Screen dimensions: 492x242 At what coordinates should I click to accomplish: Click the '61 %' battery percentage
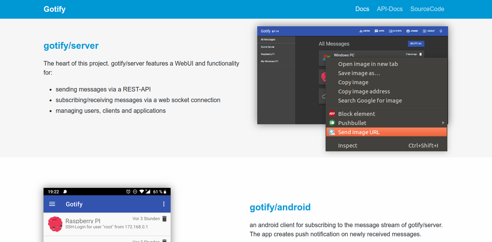[158, 192]
